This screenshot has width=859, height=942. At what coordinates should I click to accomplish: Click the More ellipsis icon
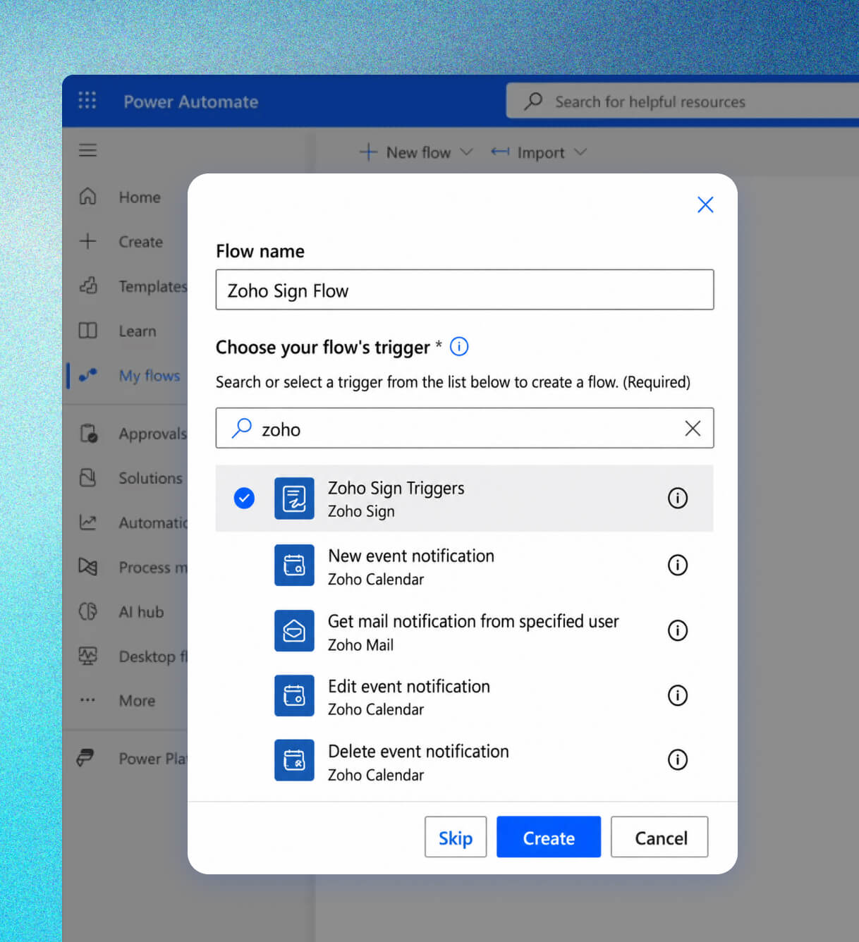(87, 700)
